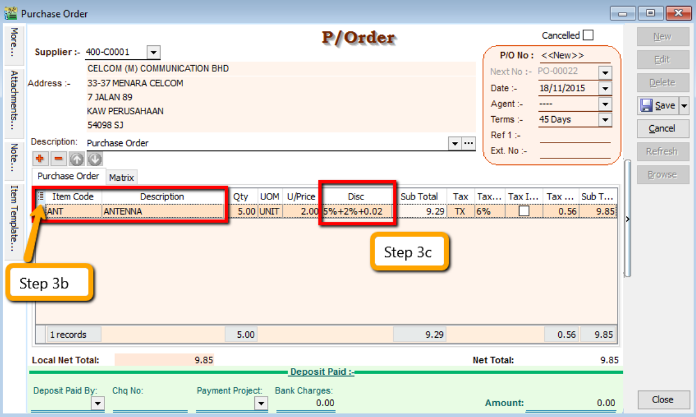696x417 pixels.
Task: Click the Description ellipsis button
Action: point(469,143)
